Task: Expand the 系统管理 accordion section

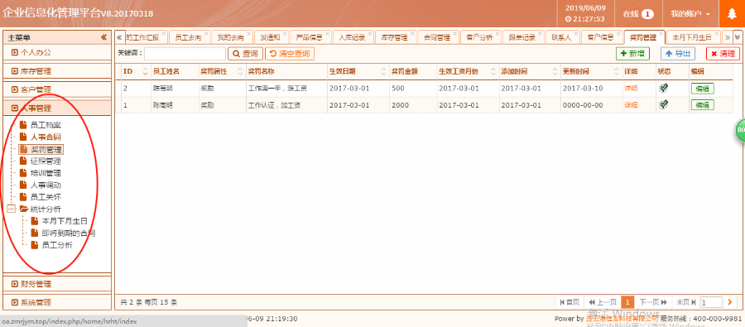Action: 57,302
